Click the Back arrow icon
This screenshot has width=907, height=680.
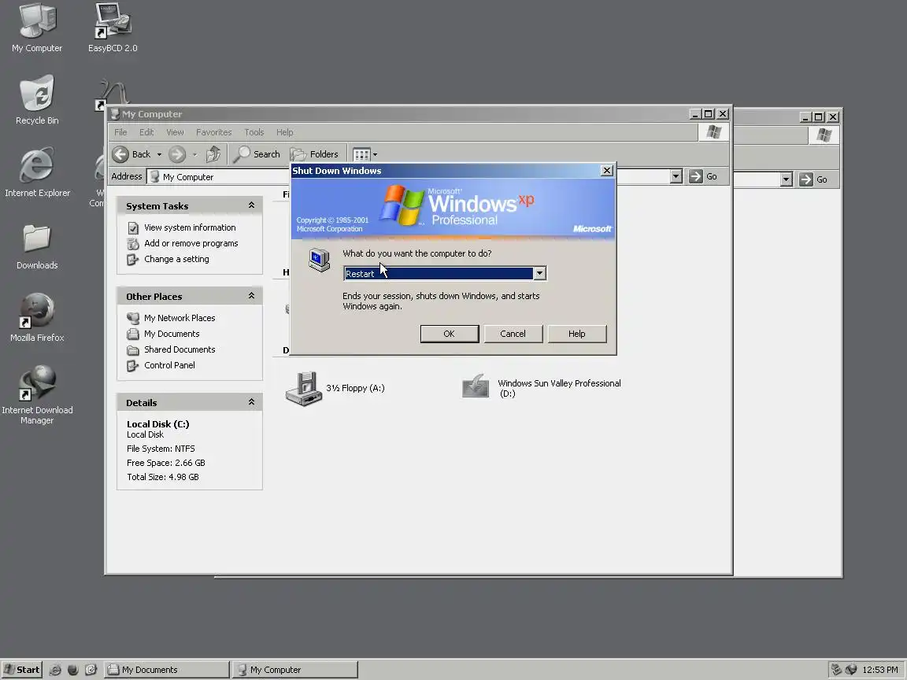[x=120, y=154]
